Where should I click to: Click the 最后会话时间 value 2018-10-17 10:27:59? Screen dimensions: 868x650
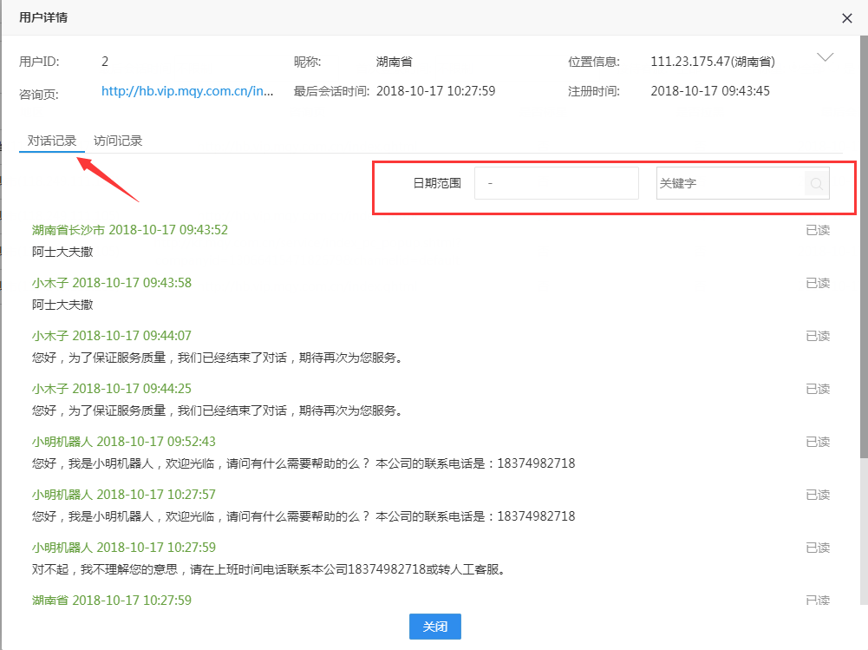(435, 91)
